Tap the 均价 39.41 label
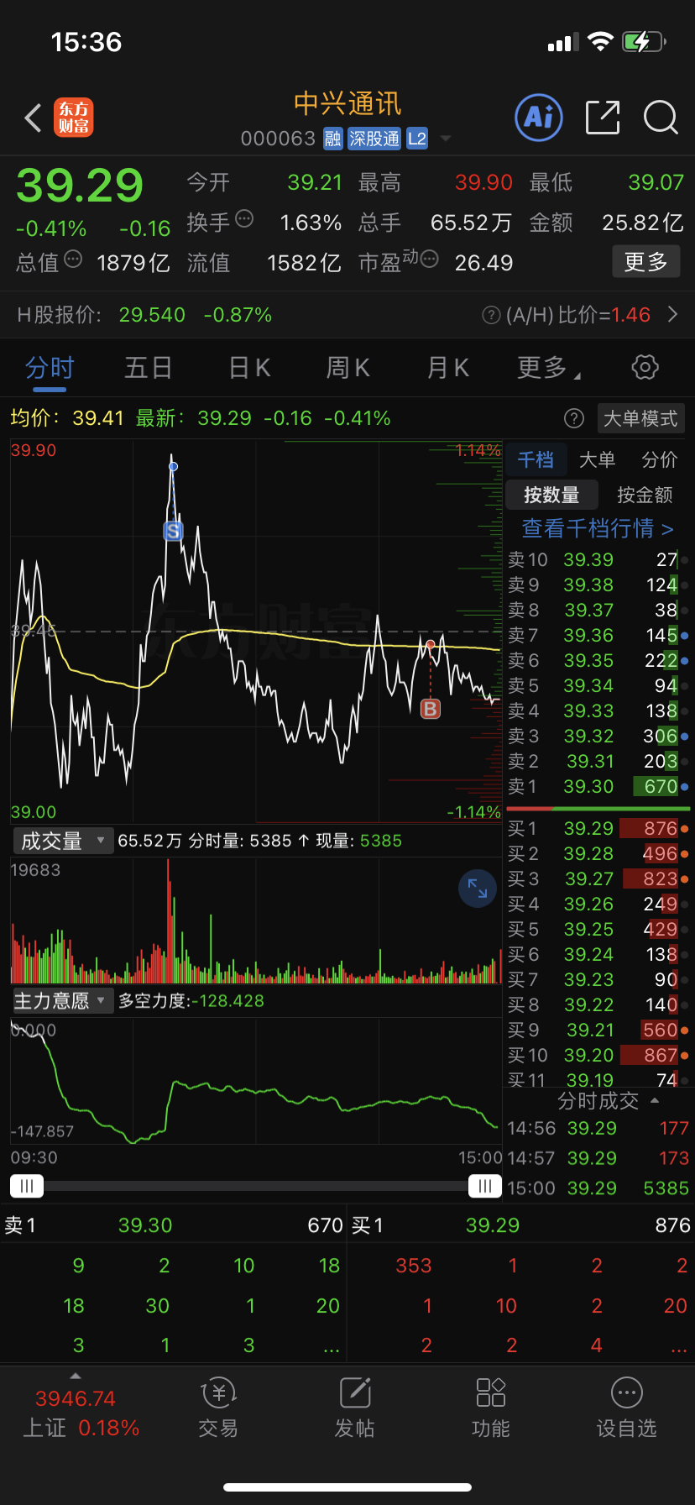The width and height of the screenshot is (695, 1505). pos(67,418)
